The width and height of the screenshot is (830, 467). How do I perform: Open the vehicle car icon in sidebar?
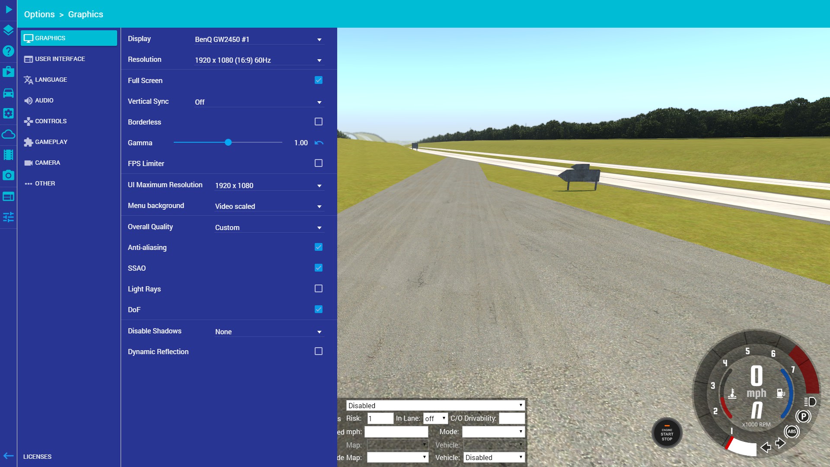(x=8, y=93)
